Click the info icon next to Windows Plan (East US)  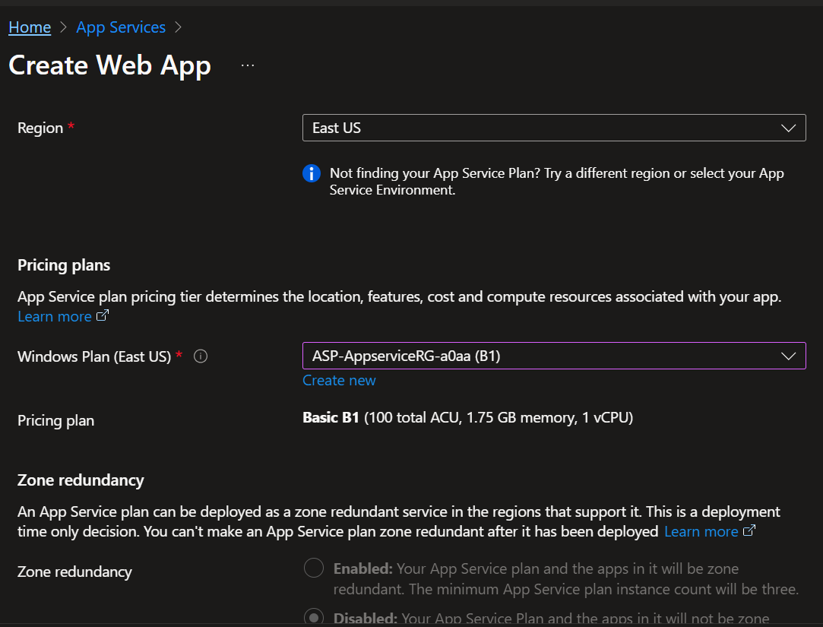[x=201, y=356]
